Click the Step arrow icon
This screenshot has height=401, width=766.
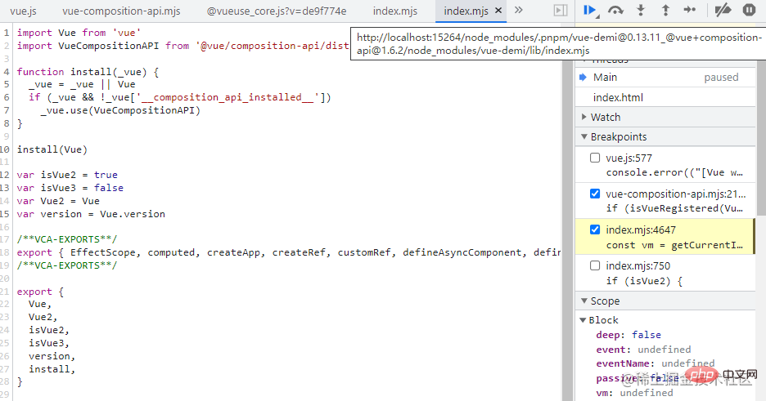coord(690,10)
